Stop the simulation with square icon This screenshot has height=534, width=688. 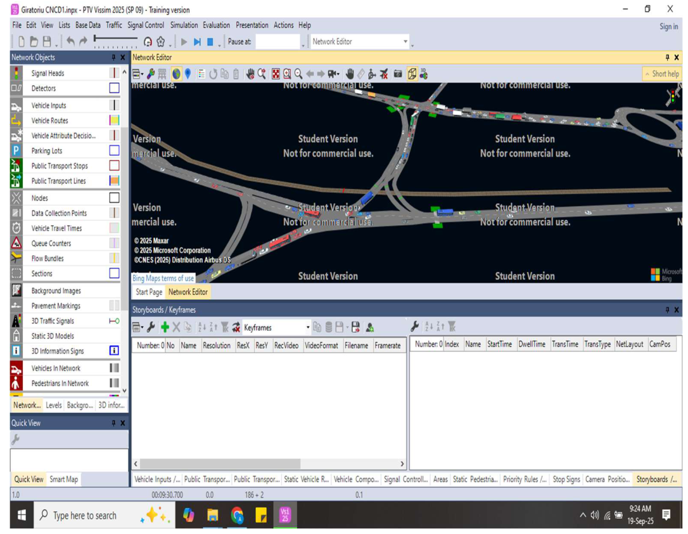(210, 42)
